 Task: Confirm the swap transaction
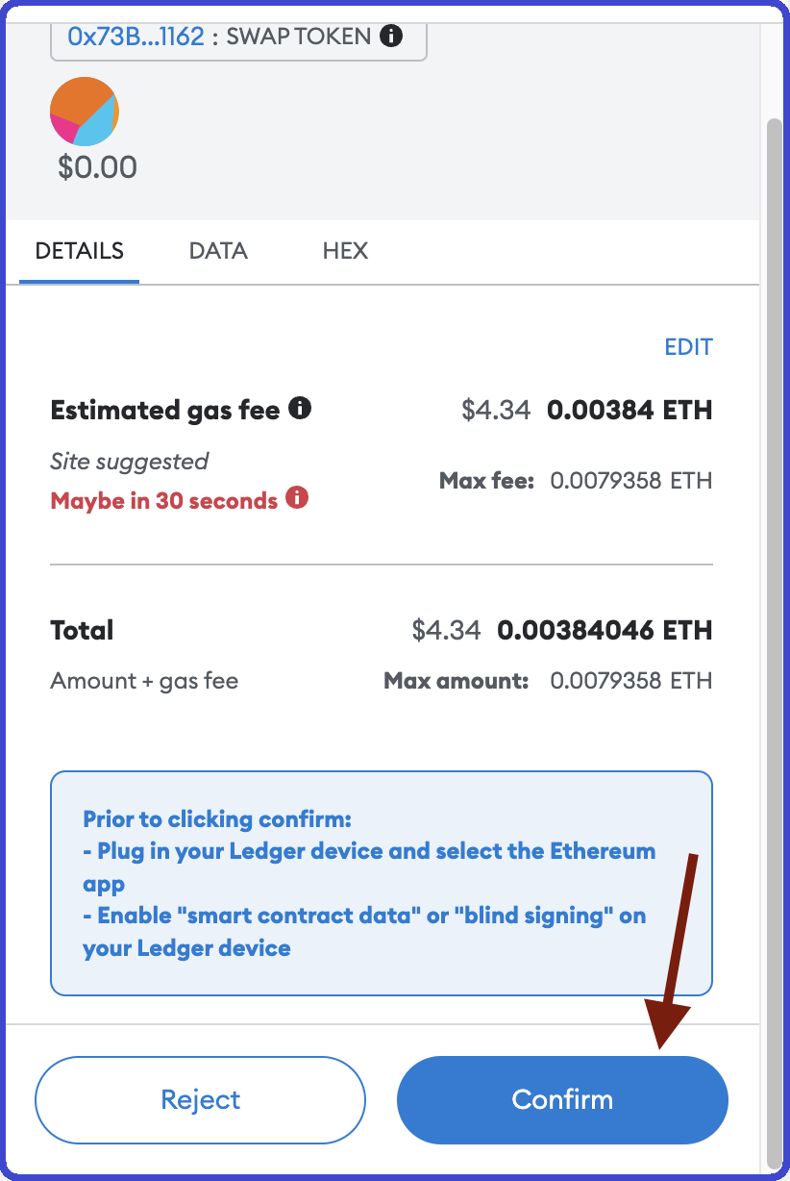[x=562, y=1100]
